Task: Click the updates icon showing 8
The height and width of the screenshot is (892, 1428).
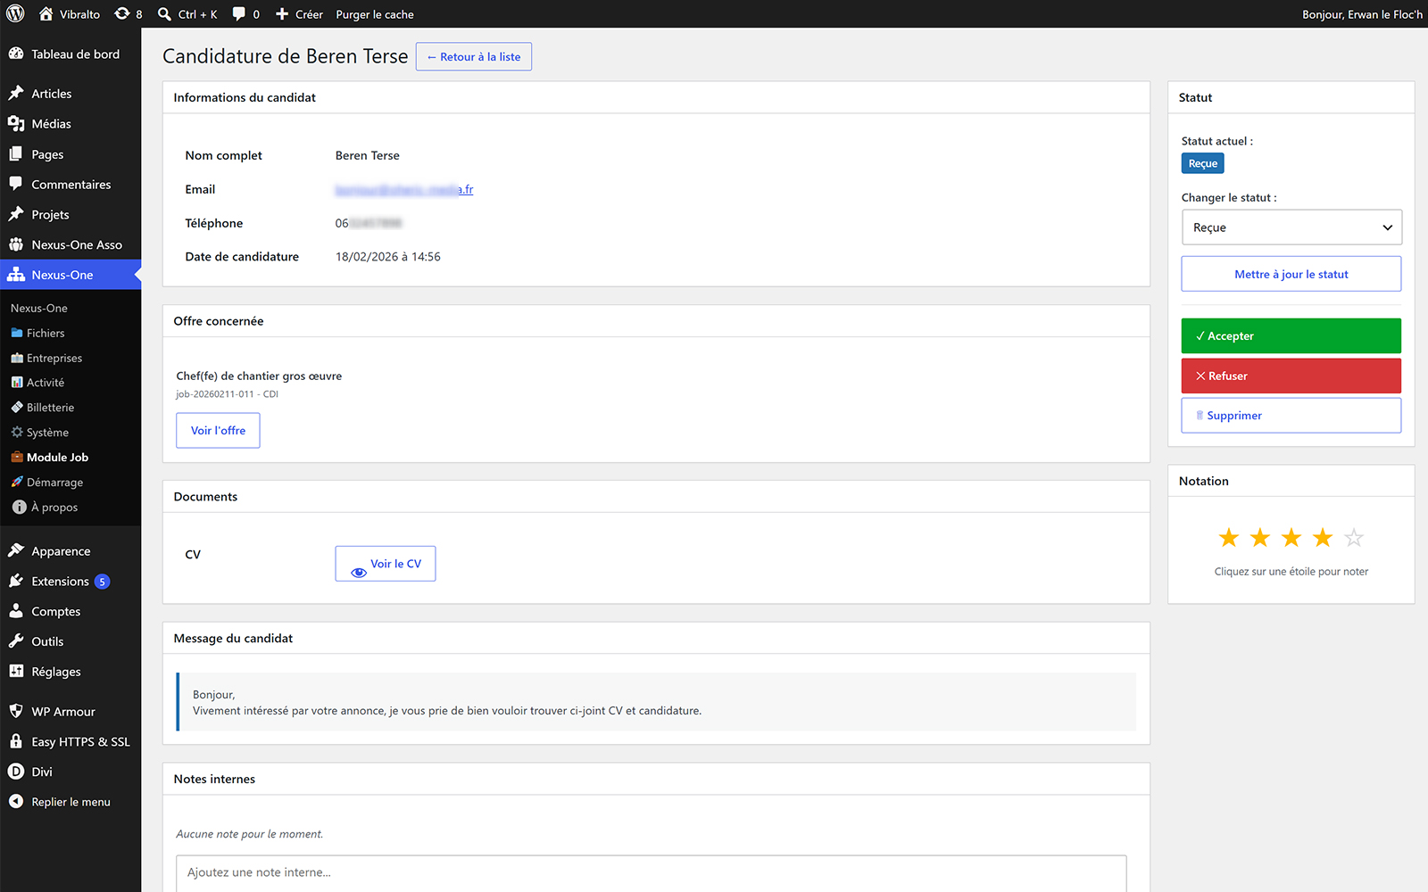Action: click(x=122, y=13)
